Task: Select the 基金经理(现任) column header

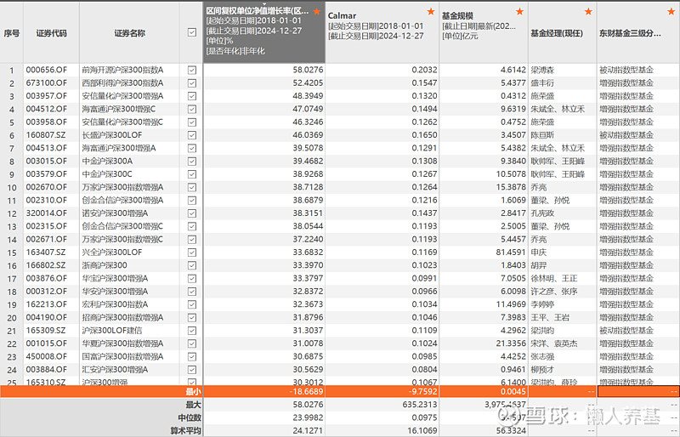Action: coord(563,32)
